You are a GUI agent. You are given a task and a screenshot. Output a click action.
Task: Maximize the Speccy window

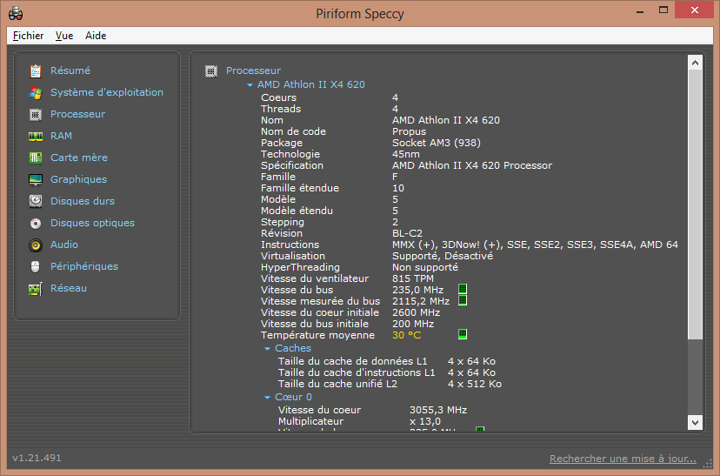coord(663,10)
